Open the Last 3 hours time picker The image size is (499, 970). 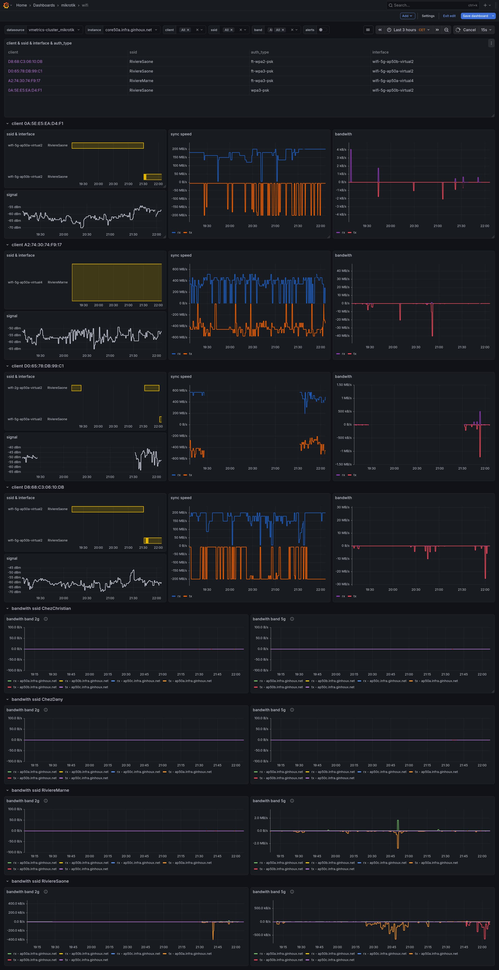pyautogui.click(x=409, y=30)
